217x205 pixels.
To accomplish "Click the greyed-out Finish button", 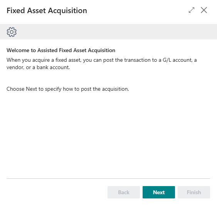I will click(194, 192).
